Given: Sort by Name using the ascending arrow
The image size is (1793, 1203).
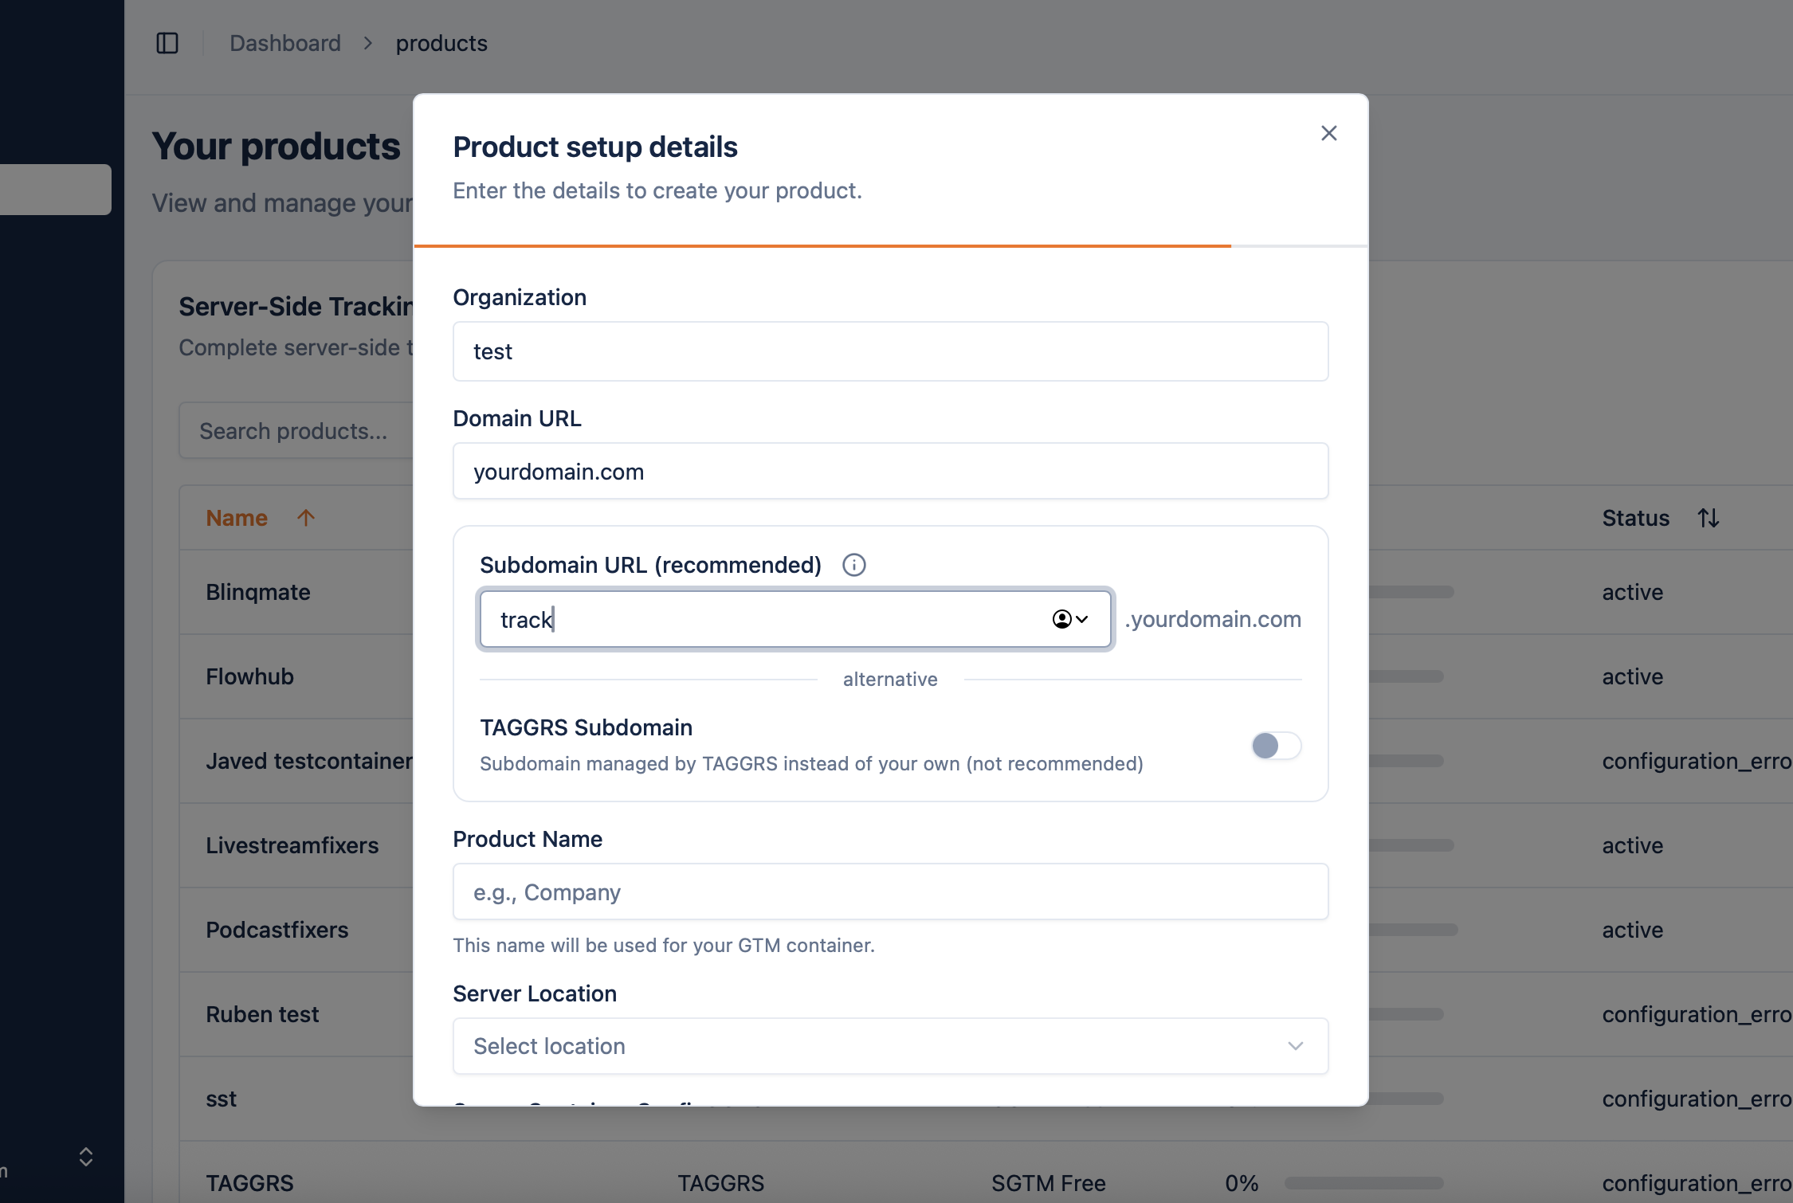Looking at the screenshot, I should (306, 518).
